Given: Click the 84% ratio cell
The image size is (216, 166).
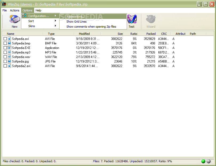Looking at the screenshot, I should tap(134, 43).
